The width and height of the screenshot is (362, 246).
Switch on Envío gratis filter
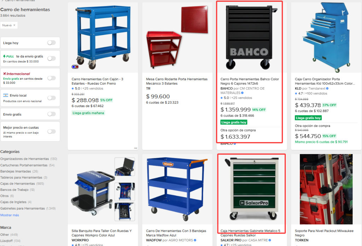[52, 114]
